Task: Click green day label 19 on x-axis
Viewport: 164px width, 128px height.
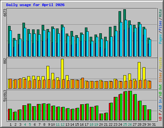Action: click(96, 124)
